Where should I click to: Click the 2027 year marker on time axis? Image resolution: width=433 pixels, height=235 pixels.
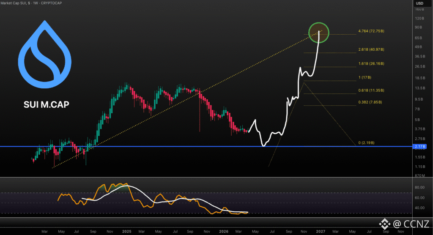[321, 232]
